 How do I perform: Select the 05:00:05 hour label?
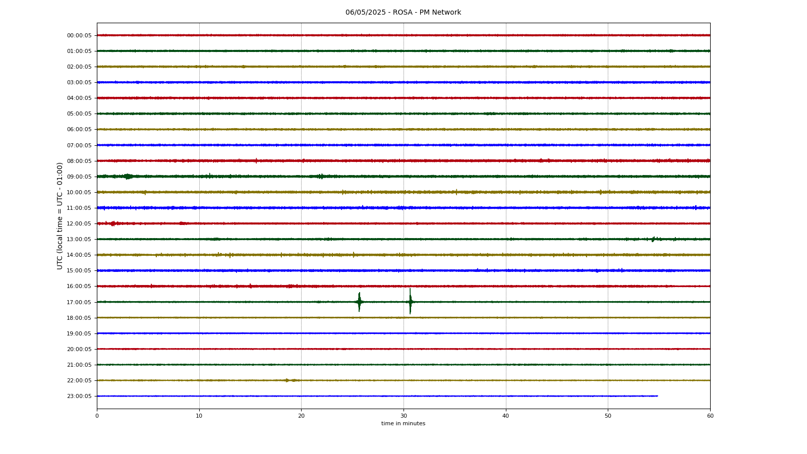79,113
